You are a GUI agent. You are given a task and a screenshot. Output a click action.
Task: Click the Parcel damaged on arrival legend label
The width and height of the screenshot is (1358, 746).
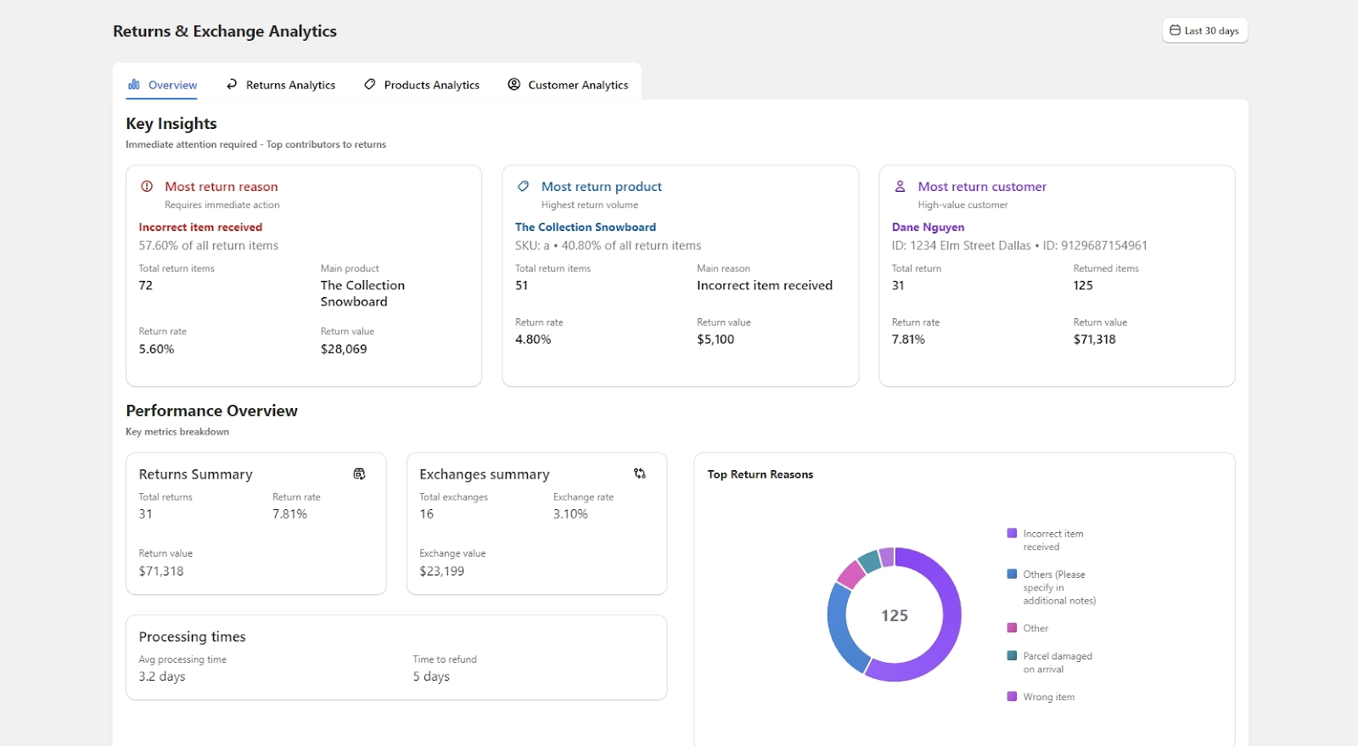point(1058,663)
